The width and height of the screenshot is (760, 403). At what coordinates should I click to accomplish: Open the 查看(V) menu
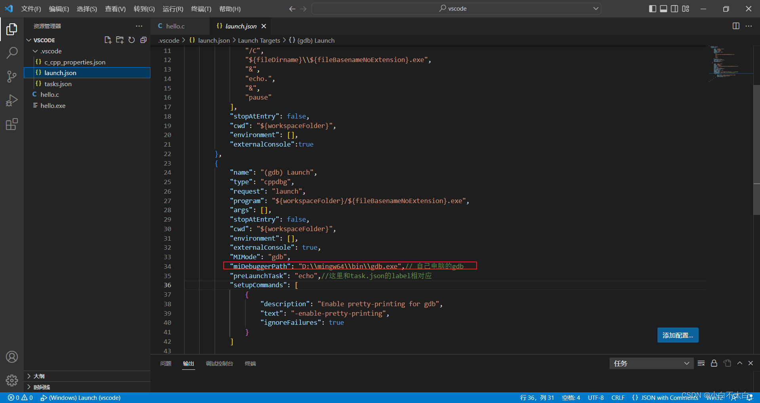click(x=115, y=9)
